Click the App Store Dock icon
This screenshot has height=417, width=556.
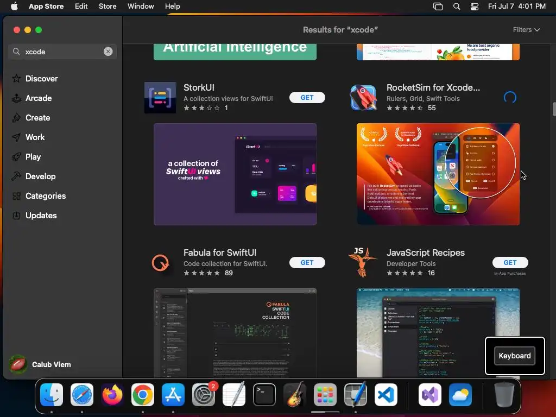(173, 395)
